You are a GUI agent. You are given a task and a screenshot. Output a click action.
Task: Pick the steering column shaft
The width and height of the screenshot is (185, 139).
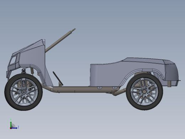(x=60, y=40)
